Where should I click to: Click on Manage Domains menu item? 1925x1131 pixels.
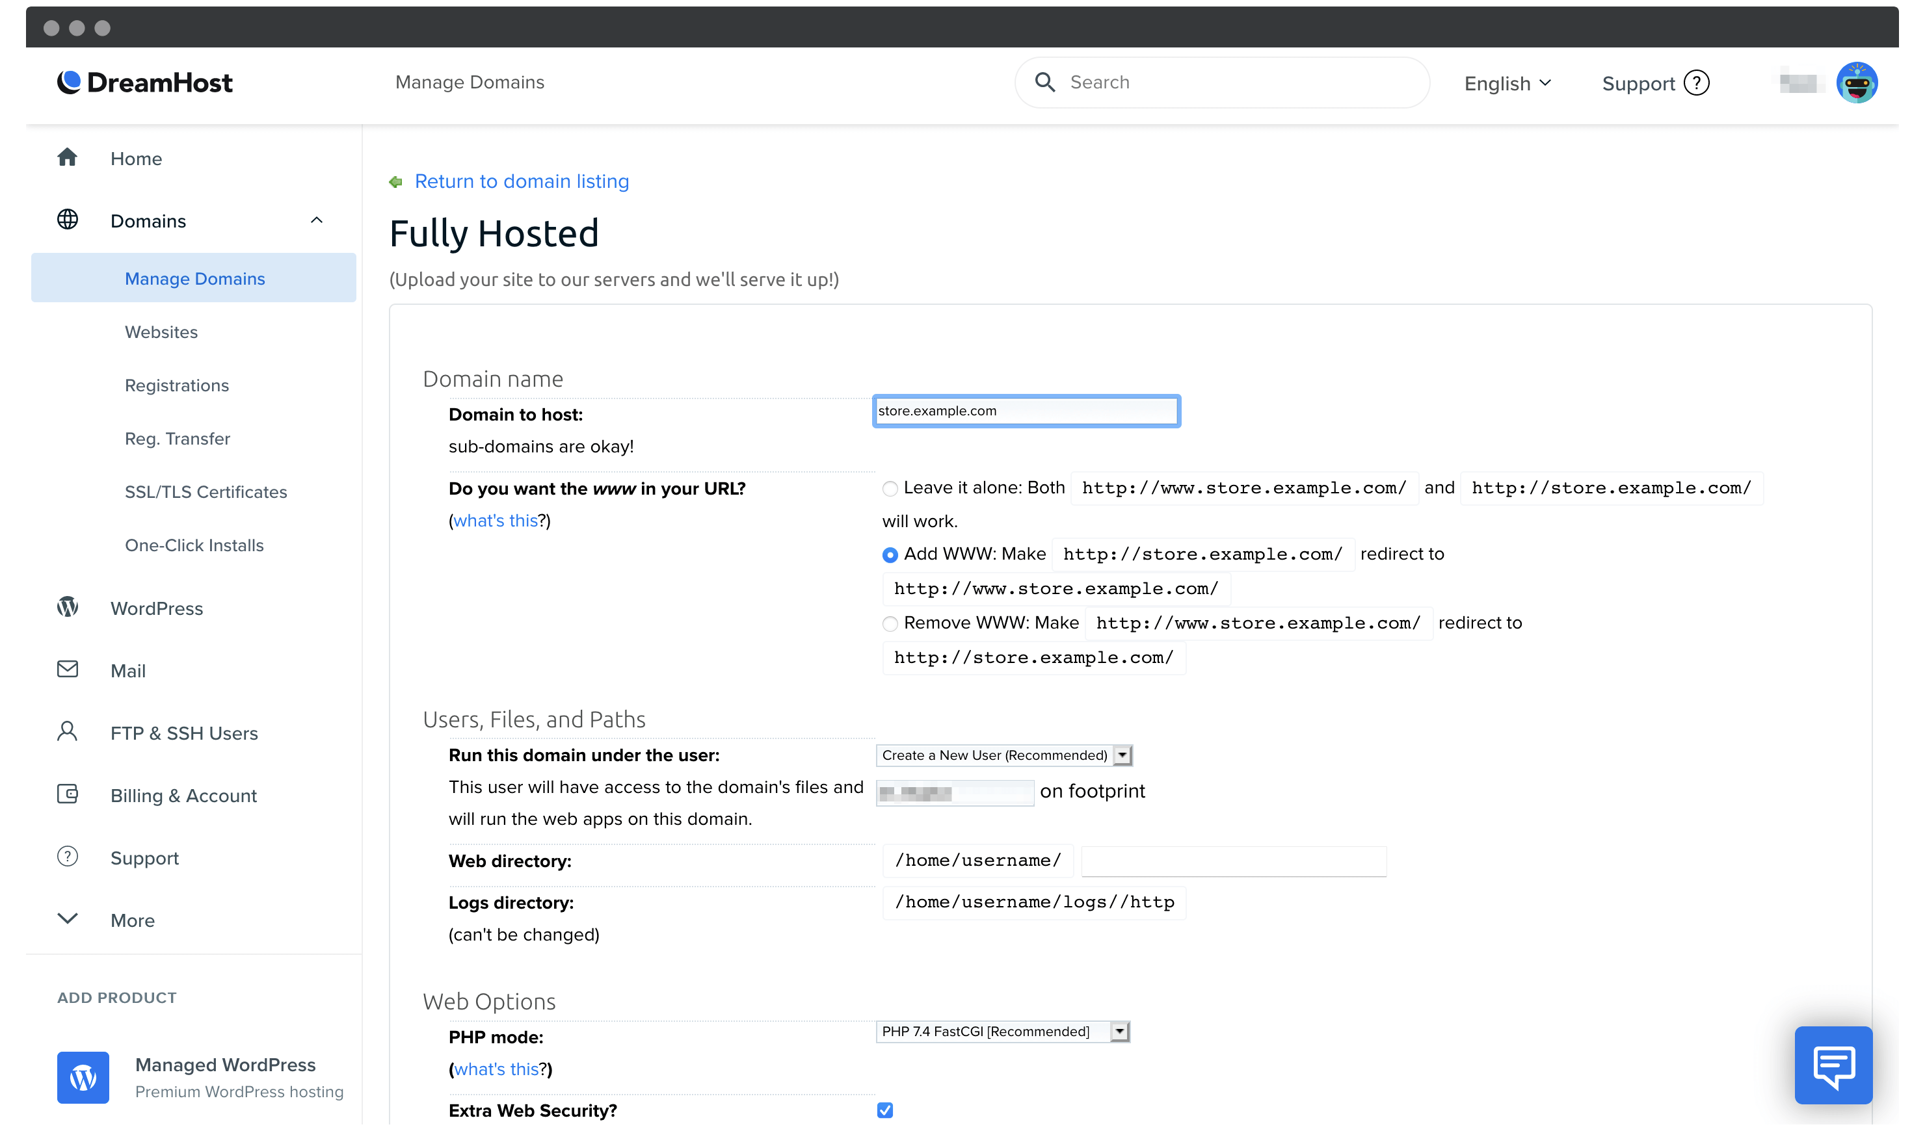(195, 278)
